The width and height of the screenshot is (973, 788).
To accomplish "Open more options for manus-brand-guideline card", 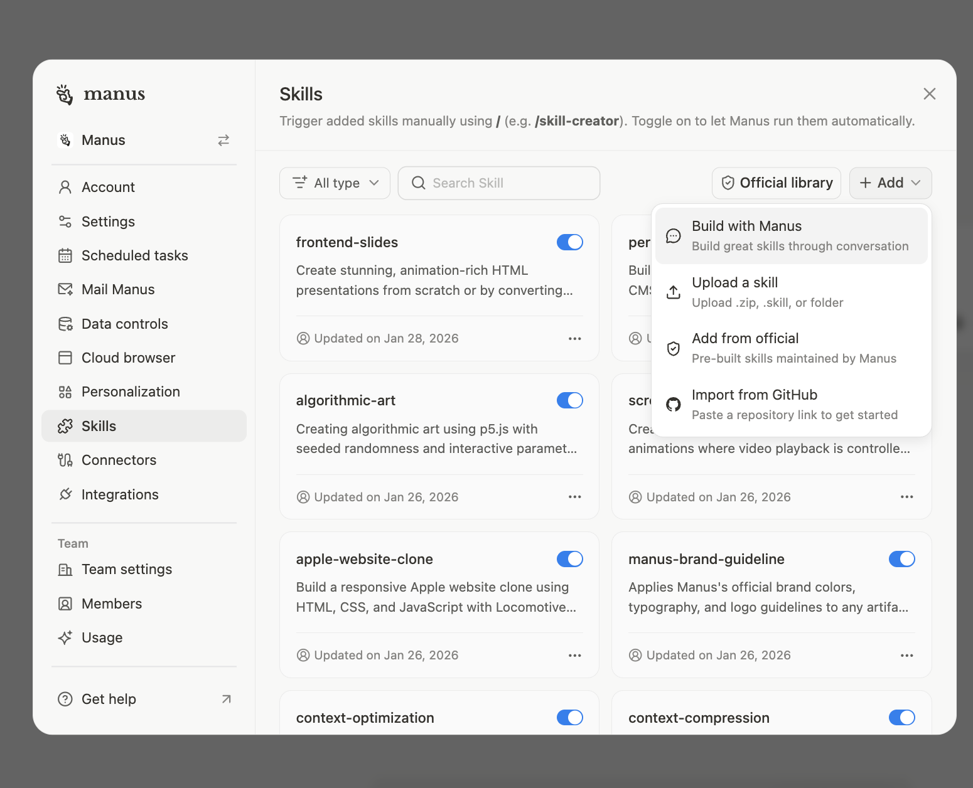I will (x=907, y=656).
